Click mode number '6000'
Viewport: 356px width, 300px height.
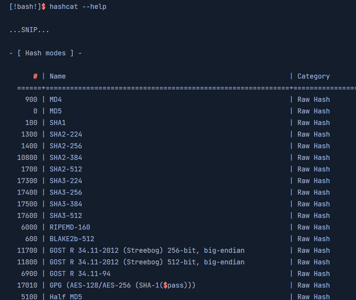pos(29,227)
